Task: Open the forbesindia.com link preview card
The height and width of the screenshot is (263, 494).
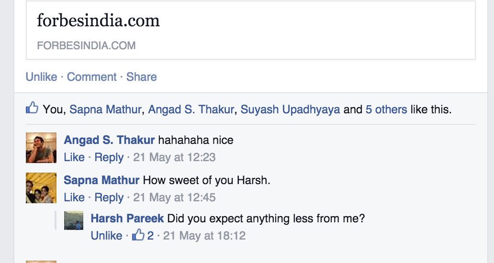Action: (x=250, y=30)
